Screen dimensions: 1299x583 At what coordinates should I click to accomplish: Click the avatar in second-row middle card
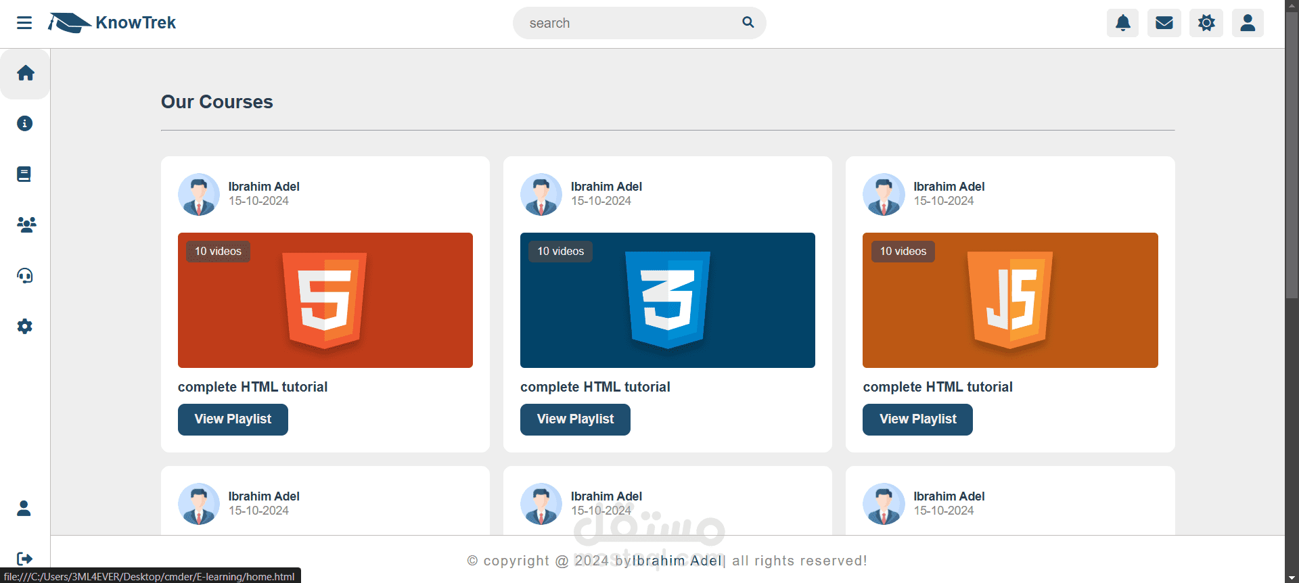[x=541, y=504]
